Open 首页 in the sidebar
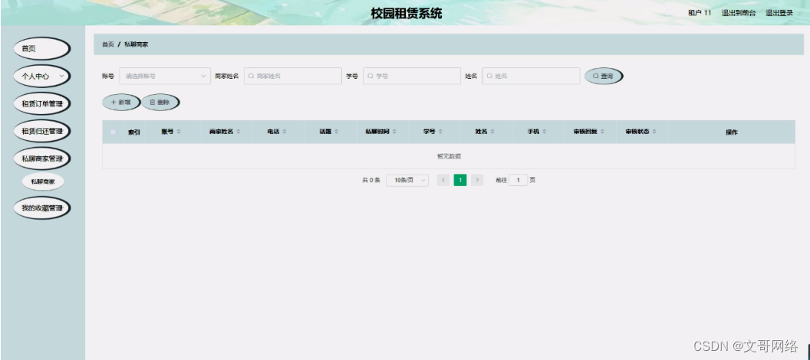The image size is (810, 360). tap(42, 48)
